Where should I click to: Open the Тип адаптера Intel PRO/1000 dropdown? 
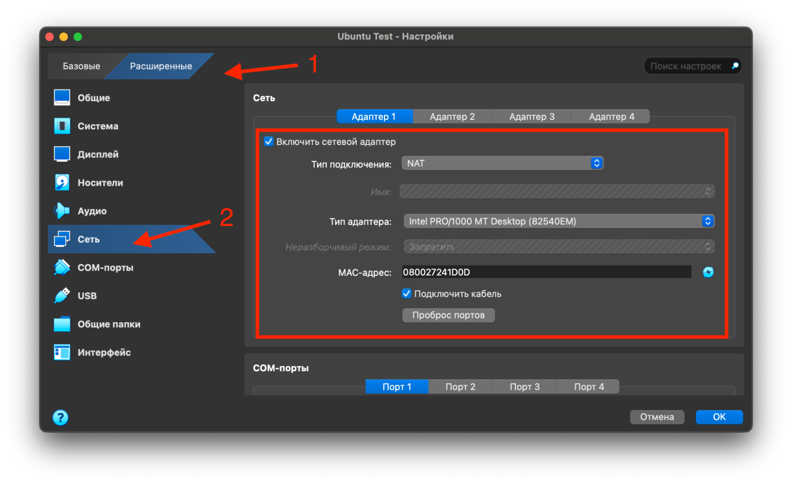coord(559,221)
